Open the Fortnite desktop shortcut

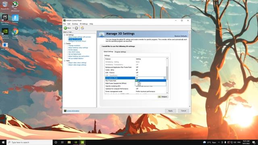pyautogui.click(x=15, y=19)
